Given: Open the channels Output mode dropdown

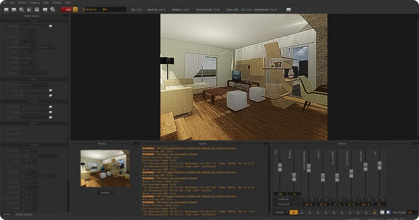Looking at the screenshot, I should [29, 150].
